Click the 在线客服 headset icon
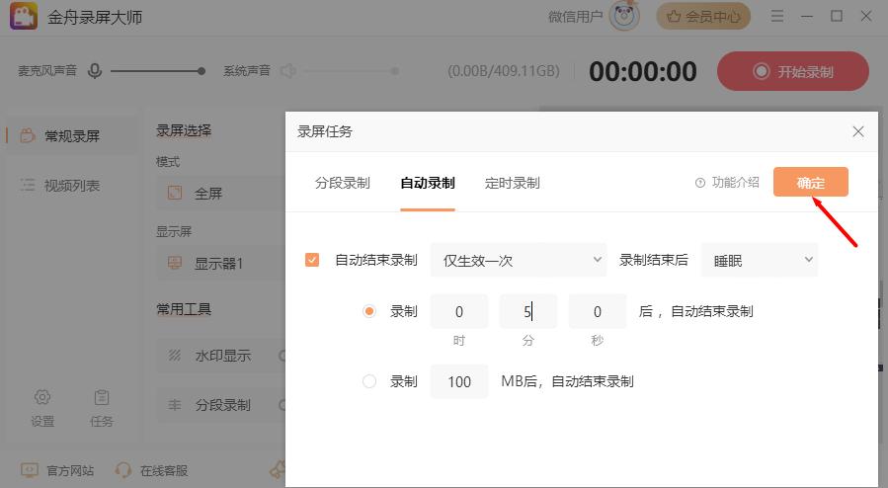 122,470
